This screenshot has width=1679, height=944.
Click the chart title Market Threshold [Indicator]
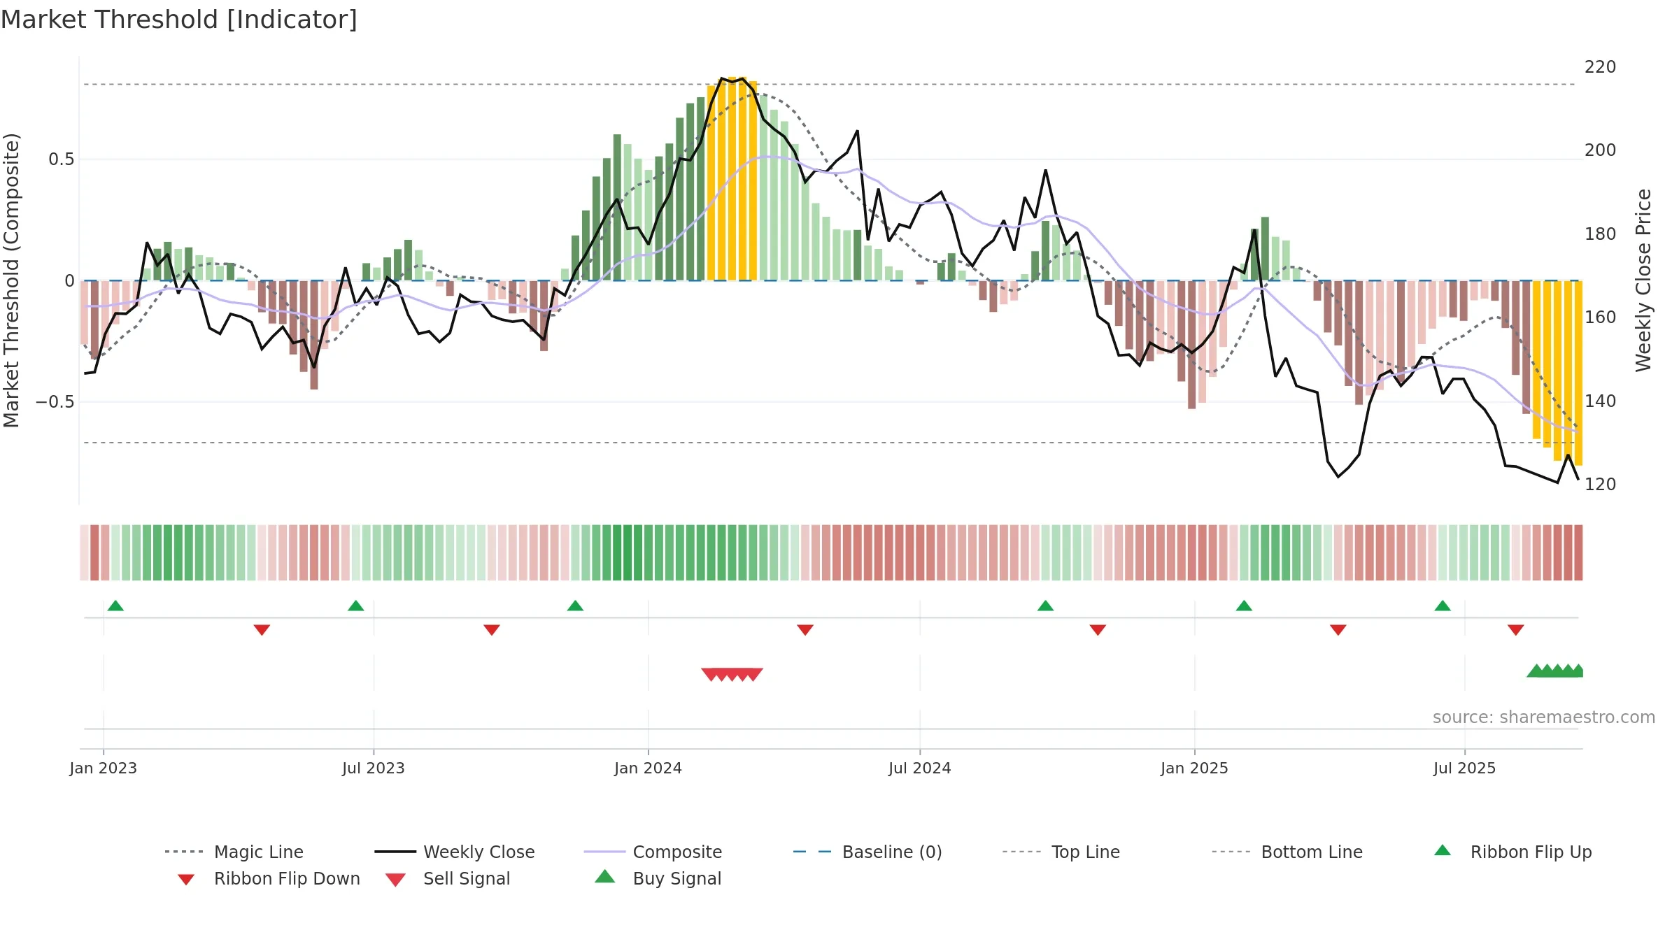coord(179,20)
